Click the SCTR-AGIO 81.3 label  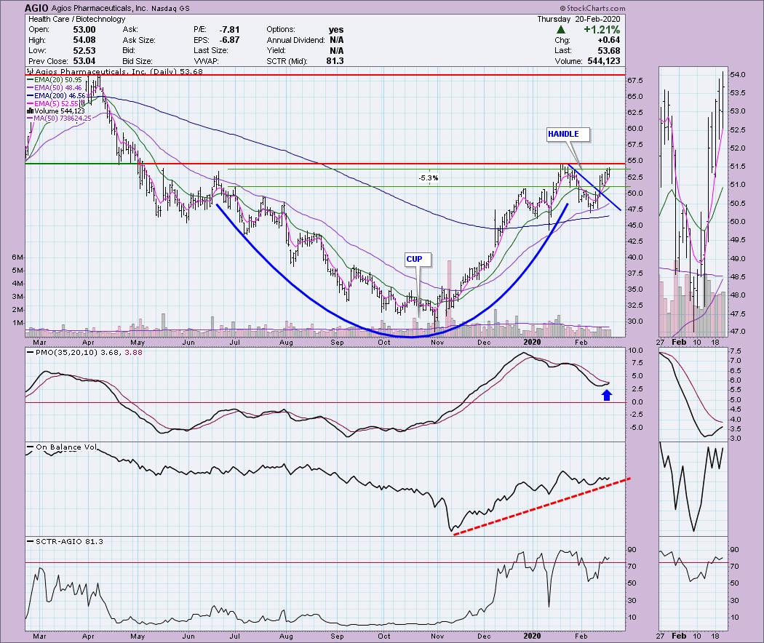click(65, 541)
